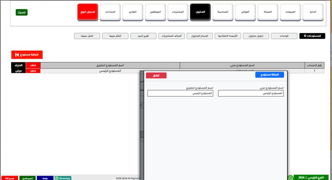The height and width of the screenshot is (180, 332).
Task: Open the 'الفواتير' invoices tab
Action: click(x=245, y=12)
